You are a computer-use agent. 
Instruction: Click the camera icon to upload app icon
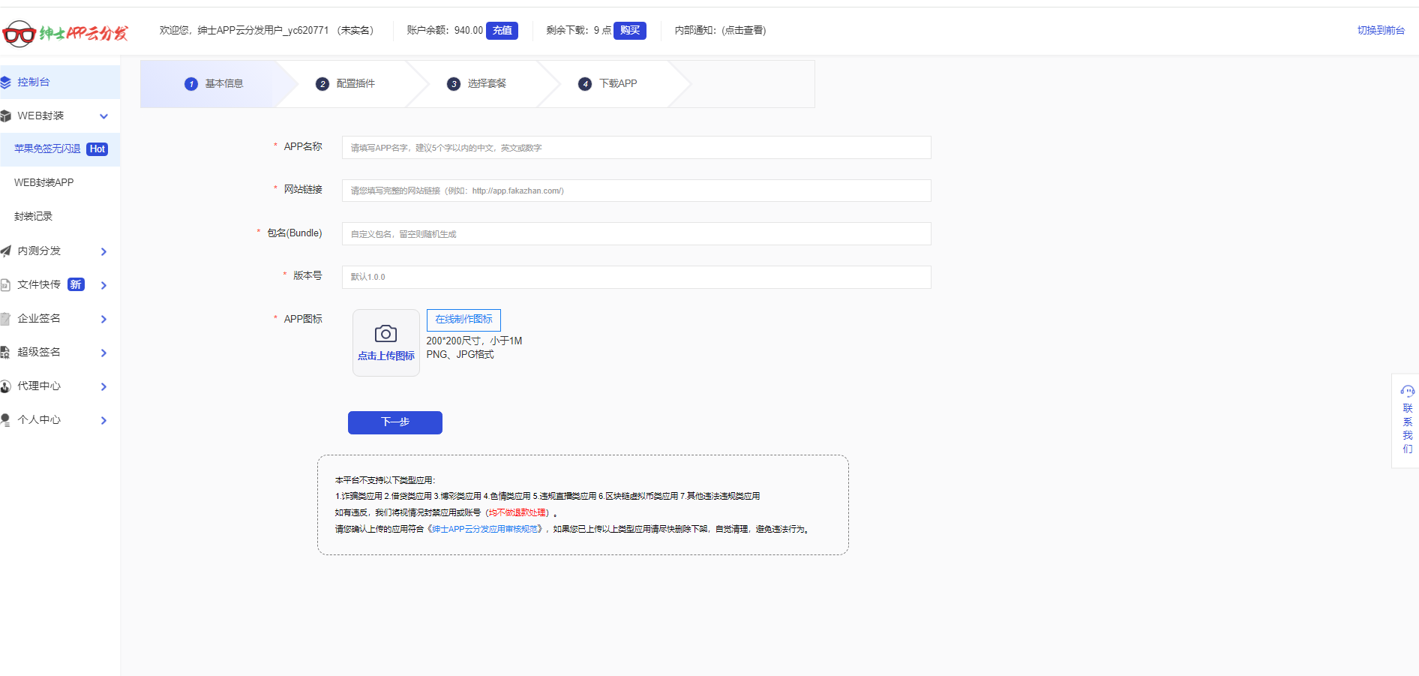coord(385,334)
